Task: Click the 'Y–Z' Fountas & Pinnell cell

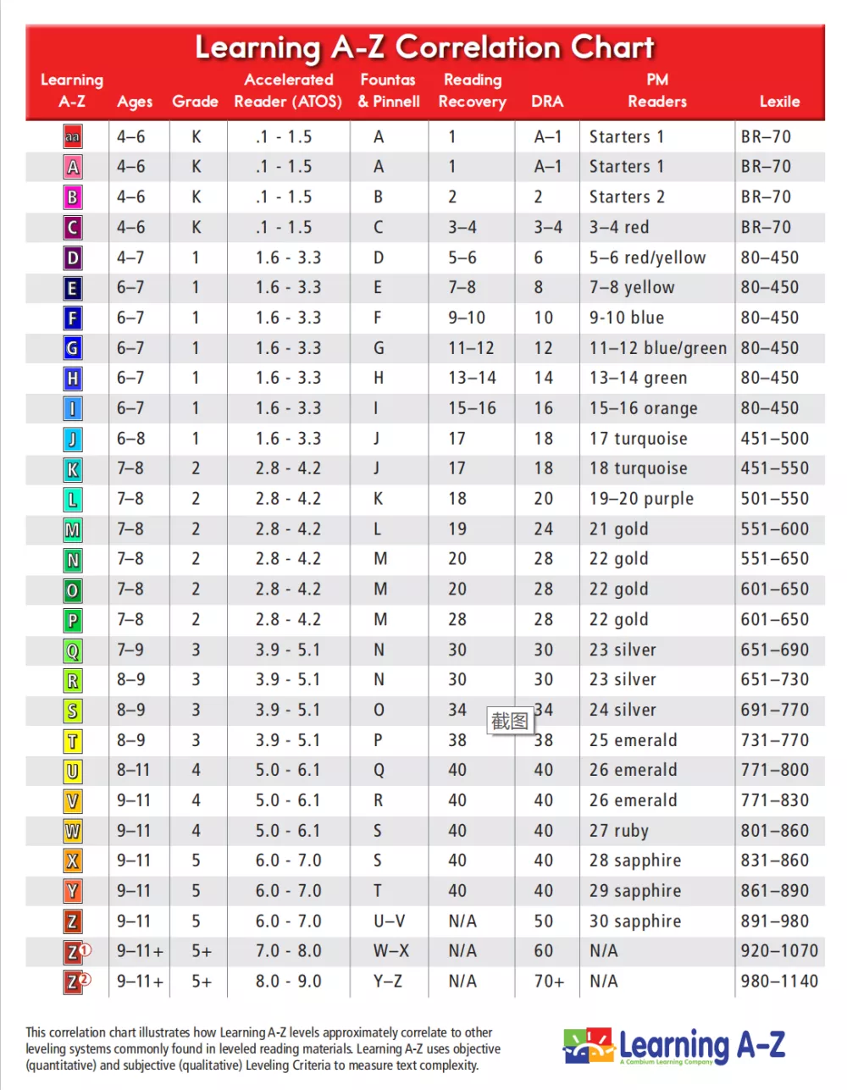Action: tap(389, 982)
